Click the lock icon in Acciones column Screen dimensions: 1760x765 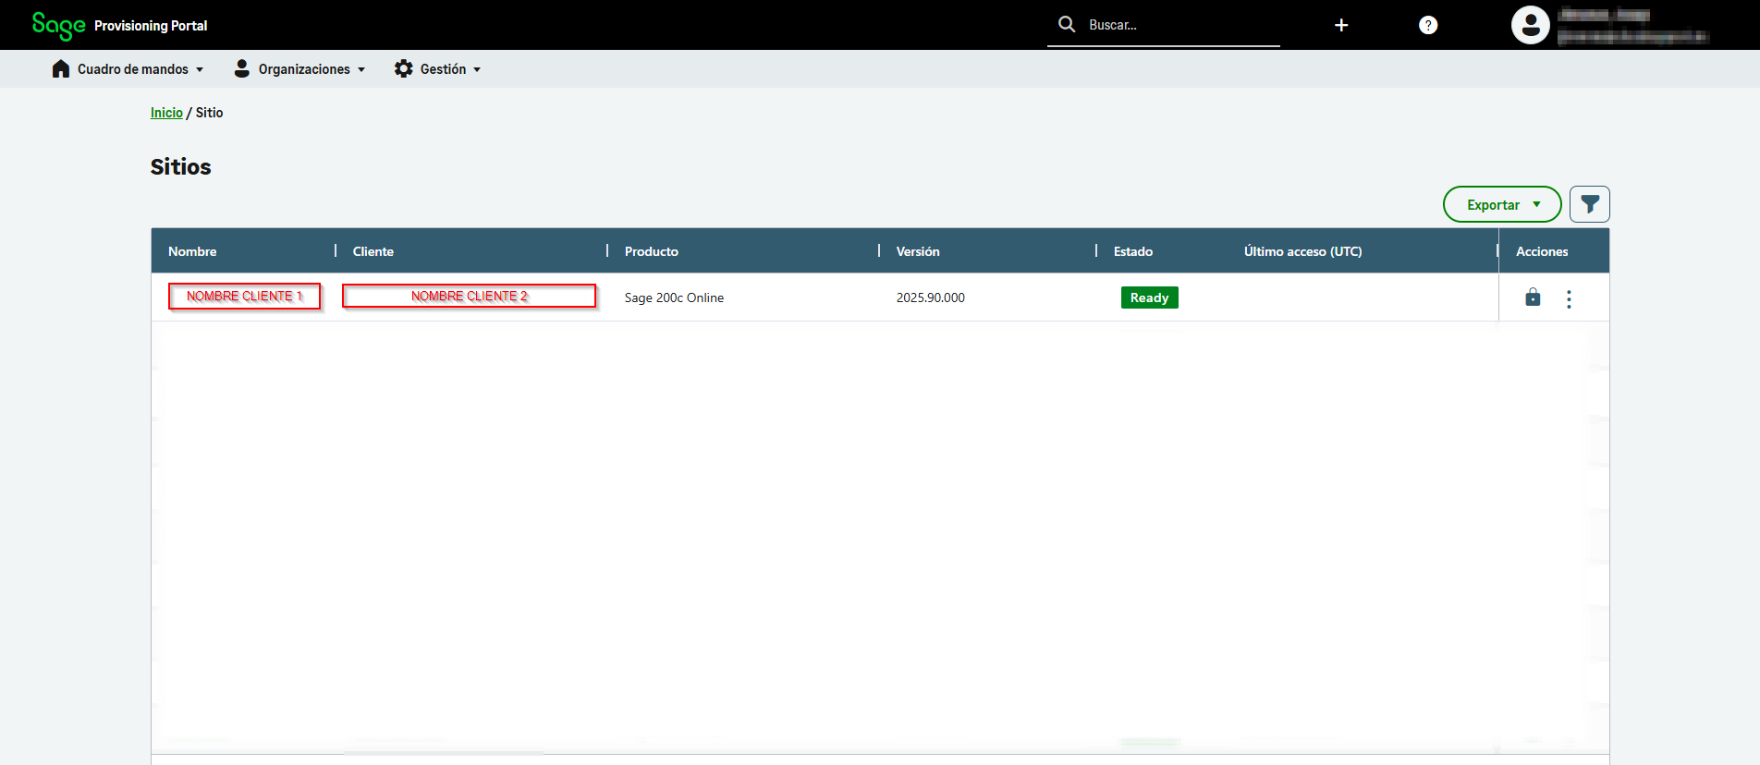click(1533, 297)
